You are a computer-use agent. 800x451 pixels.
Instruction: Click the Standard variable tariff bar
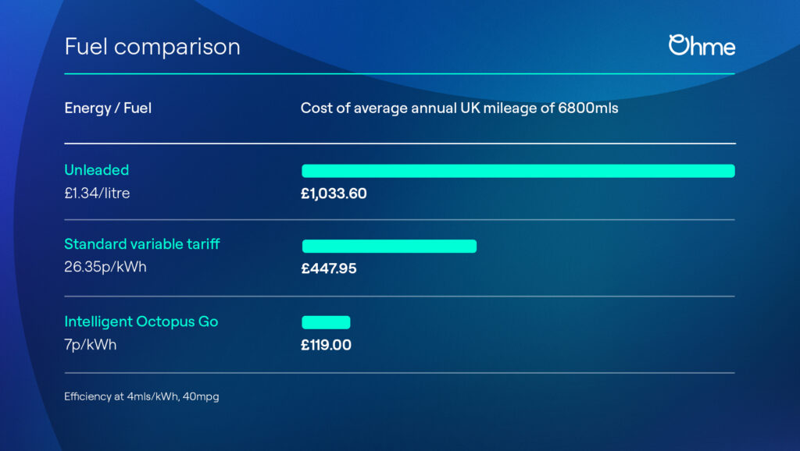tap(389, 246)
